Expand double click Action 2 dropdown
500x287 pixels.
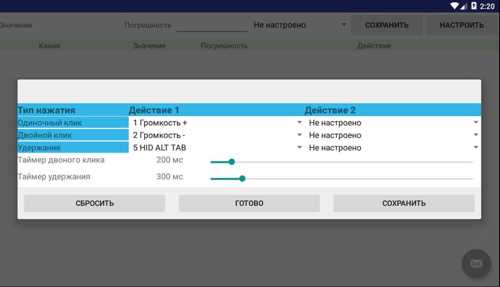point(393,135)
